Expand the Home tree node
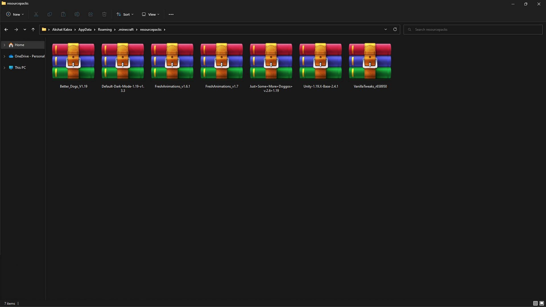 4,45
